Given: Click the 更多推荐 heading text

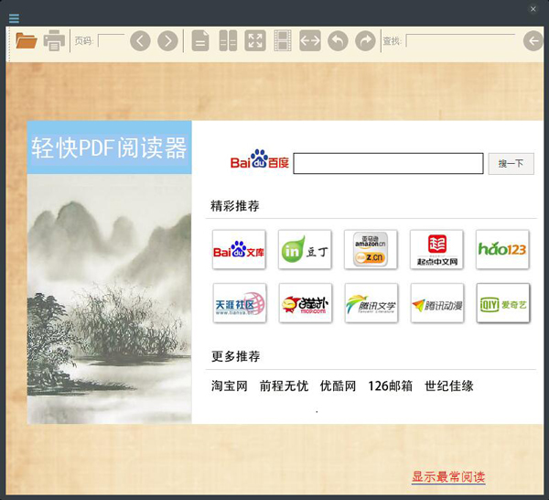Looking at the screenshot, I should (236, 356).
